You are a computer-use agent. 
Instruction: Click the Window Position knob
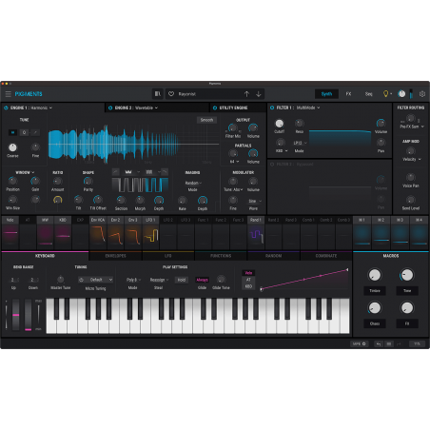(x=12, y=181)
